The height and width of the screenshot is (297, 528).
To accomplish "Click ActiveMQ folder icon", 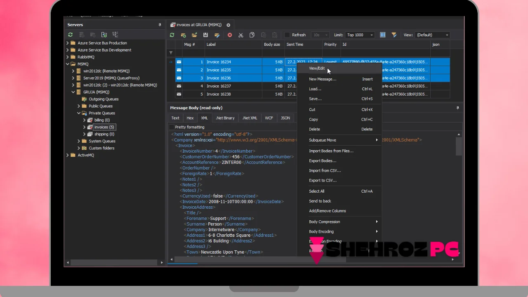I will pyautogui.click(x=73, y=155).
